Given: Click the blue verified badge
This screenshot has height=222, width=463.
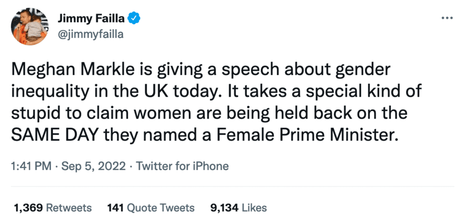Looking at the screenshot, I should 134,19.
